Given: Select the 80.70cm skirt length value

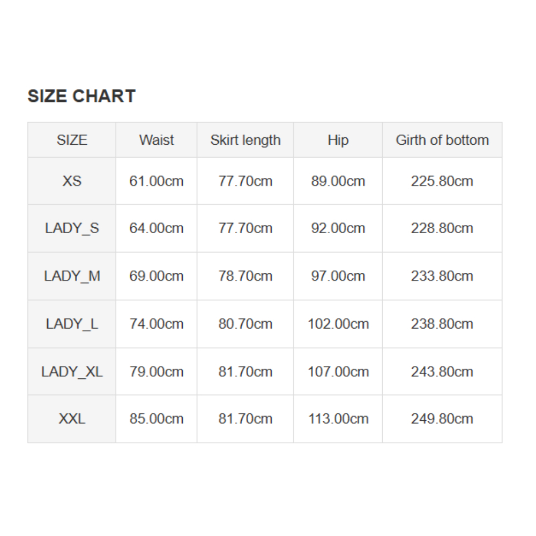Looking at the screenshot, I should pos(245,324).
